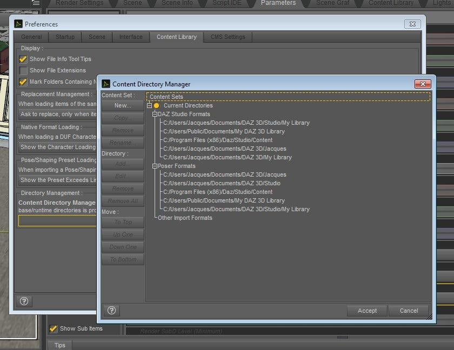The width and height of the screenshot is (454, 350).
Task: Open the Scene preferences tab
Action: click(97, 37)
